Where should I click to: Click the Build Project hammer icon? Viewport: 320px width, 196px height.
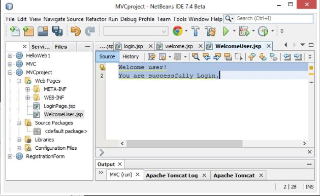click(196, 31)
